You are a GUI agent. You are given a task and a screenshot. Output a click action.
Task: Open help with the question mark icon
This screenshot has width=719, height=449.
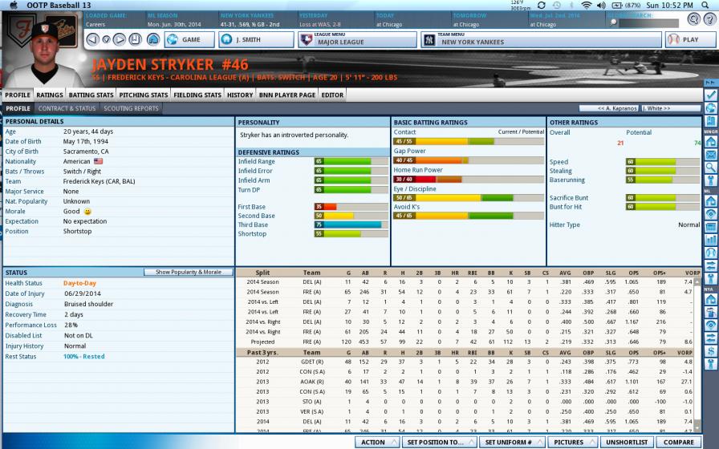(709, 19)
